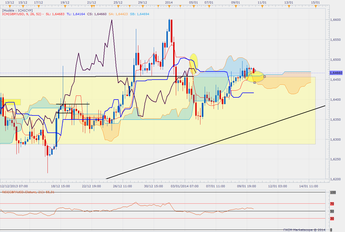Click the current price tag 1,64660

click(x=336, y=73)
